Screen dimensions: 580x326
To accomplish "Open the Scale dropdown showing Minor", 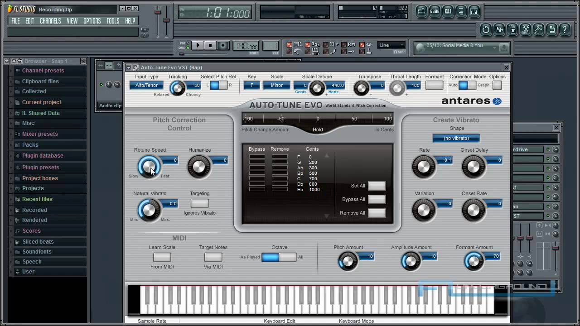I will [x=277, y=85].
